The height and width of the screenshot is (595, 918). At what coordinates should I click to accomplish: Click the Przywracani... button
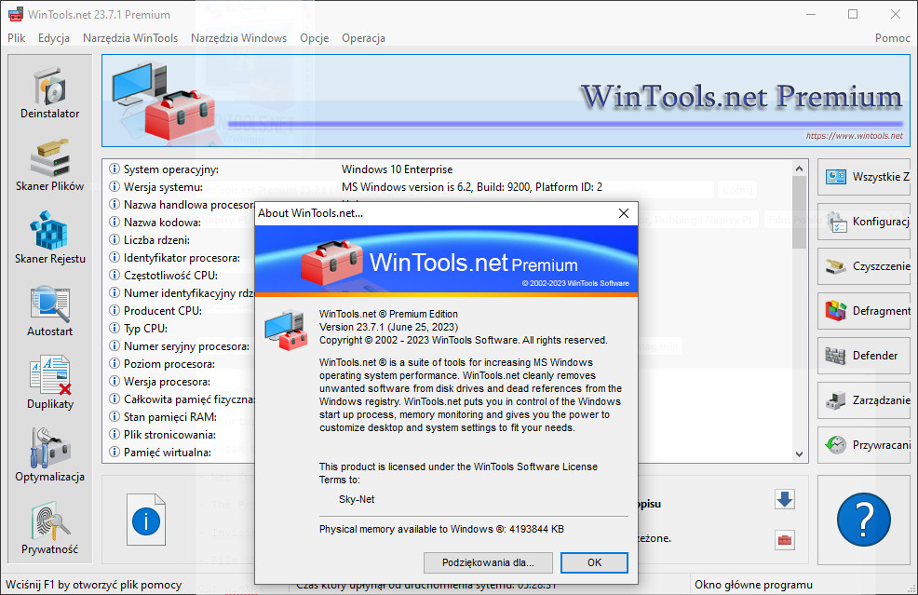(864, 445)
